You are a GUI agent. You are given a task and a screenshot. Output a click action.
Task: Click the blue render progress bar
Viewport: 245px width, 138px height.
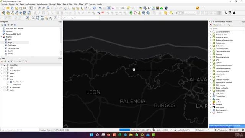(x=125, y=130)
